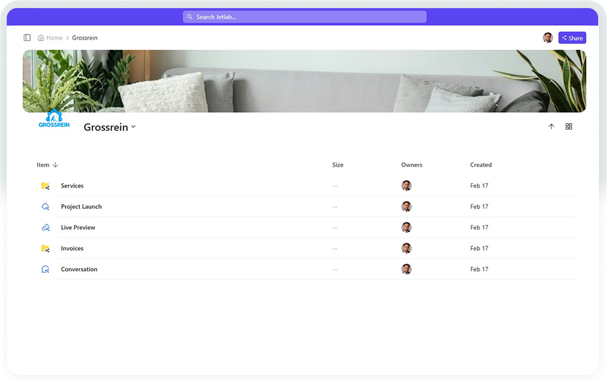Click the Size column header
Image resolution: width=607 pixels, height=383 pixels.
[x=338, y=165]
